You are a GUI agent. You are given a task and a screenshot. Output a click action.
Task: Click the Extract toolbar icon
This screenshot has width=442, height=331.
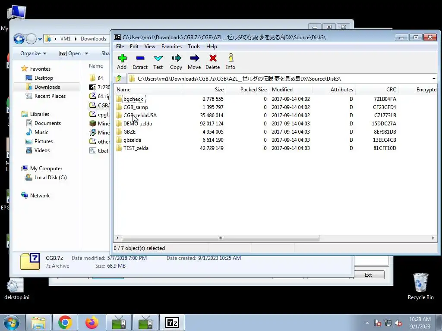pos(140,62)
